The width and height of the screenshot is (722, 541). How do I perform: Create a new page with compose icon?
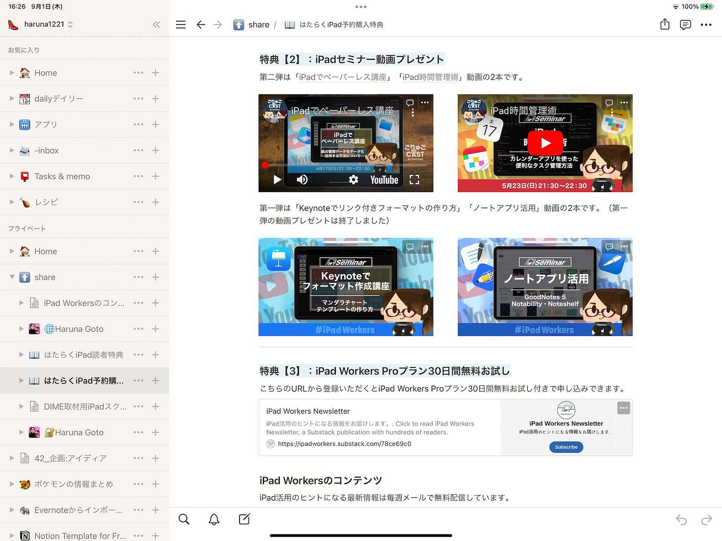point(244,519)
